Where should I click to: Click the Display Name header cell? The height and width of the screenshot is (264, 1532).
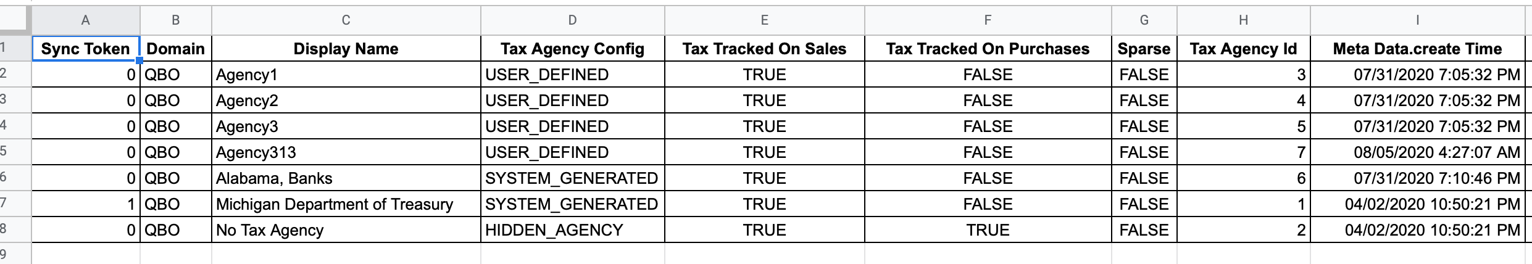(346, 49)
